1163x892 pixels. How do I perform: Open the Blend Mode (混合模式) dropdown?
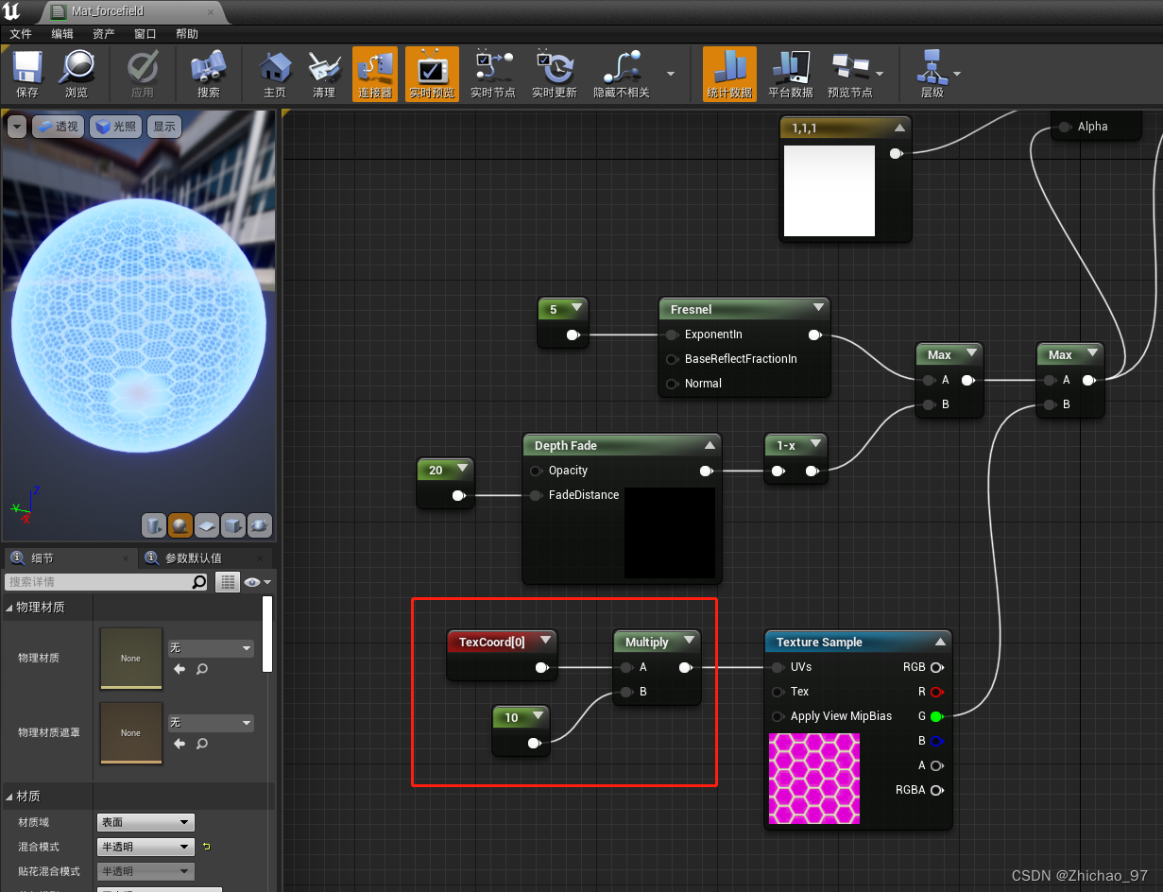pos(145,847)
